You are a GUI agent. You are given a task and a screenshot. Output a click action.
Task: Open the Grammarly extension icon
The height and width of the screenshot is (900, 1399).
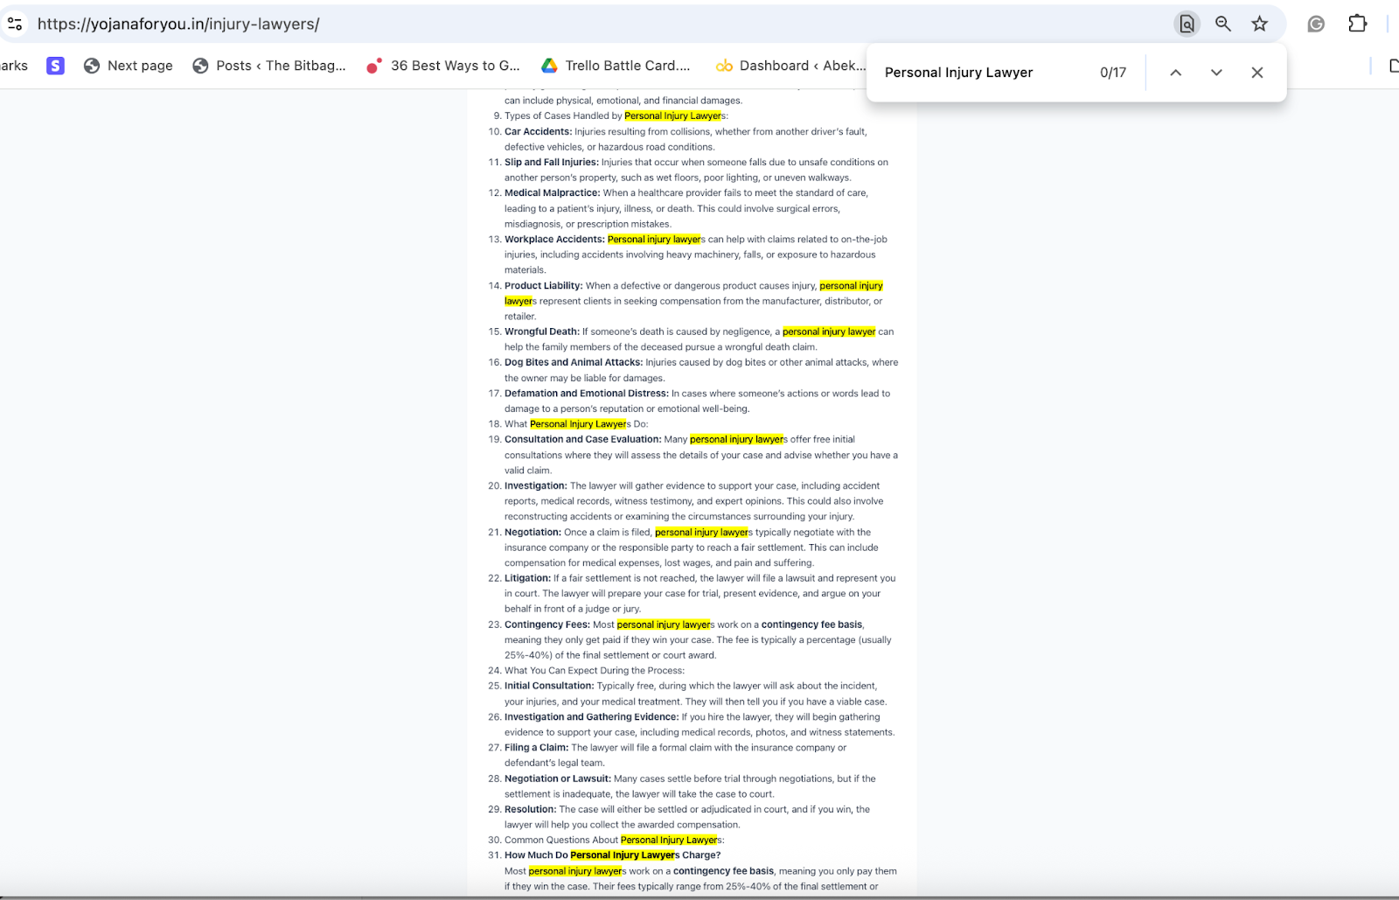1316,24
